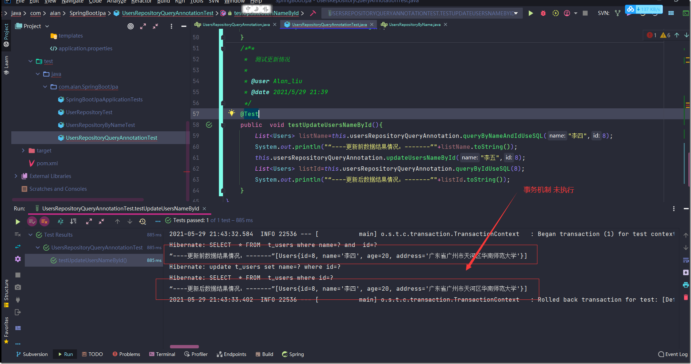
Task: Open the TODO tool window
Action: click(x=92, y=354)
